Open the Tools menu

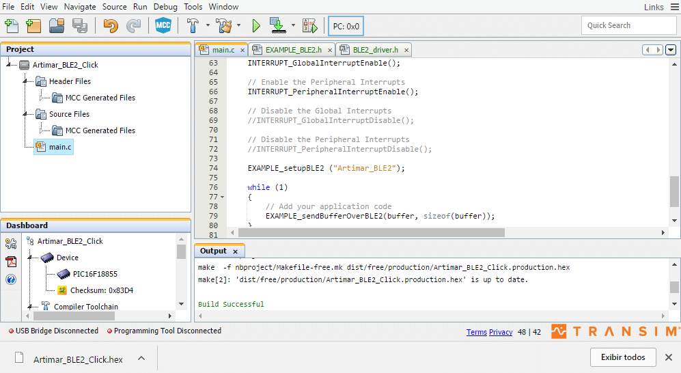pos(193,7)
